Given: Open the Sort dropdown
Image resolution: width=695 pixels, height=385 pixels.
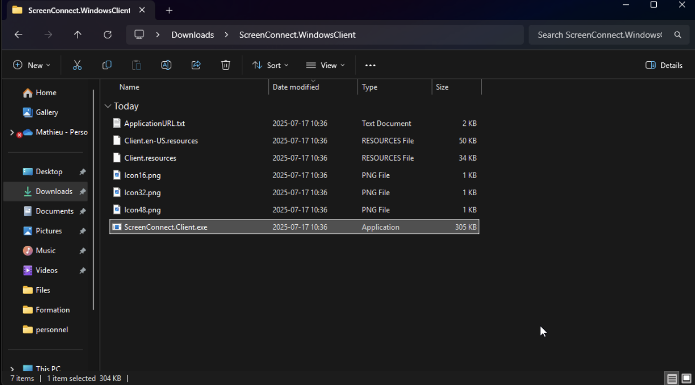Looking at the screenshot, I should click(x=270, y=65).
